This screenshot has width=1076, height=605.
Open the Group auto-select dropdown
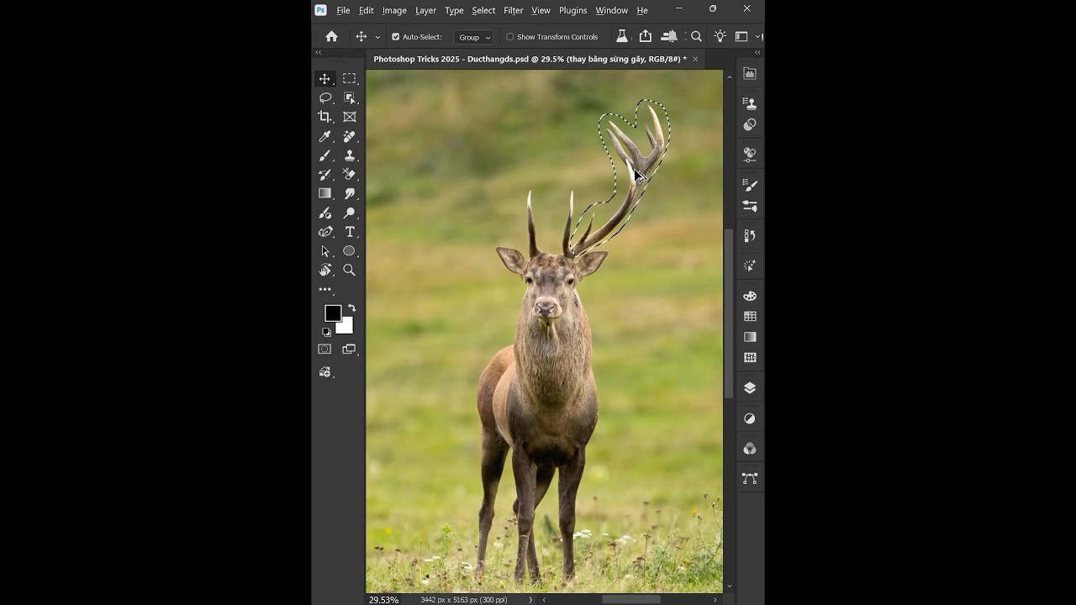[x=473, y=37]
